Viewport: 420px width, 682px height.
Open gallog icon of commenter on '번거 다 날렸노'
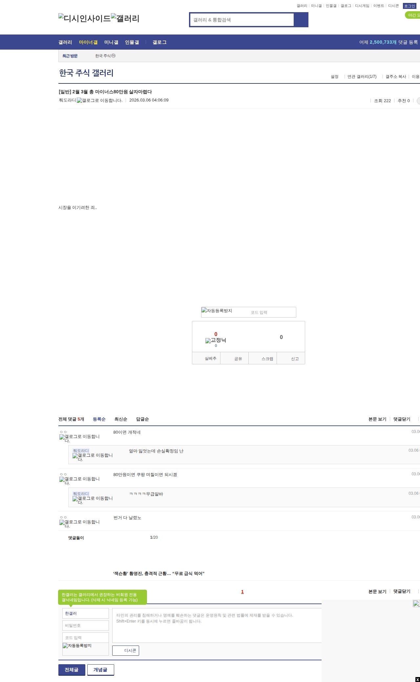79,524
